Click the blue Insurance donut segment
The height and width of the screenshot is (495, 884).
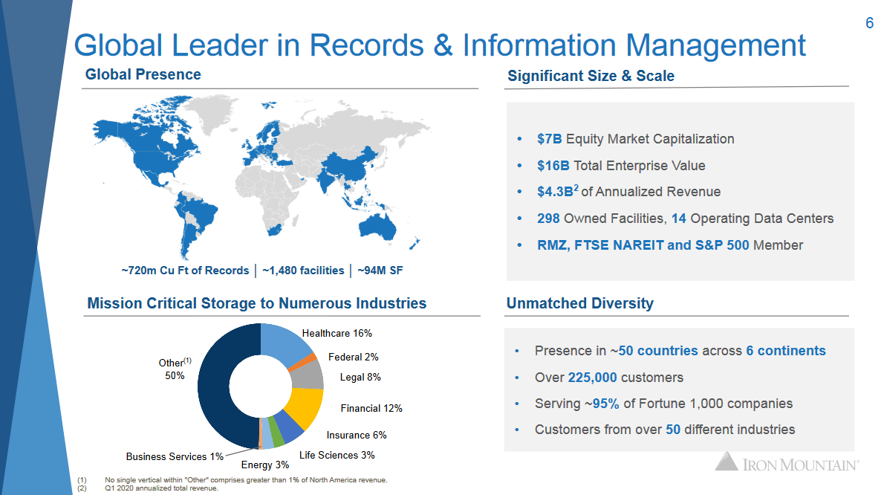290,427
